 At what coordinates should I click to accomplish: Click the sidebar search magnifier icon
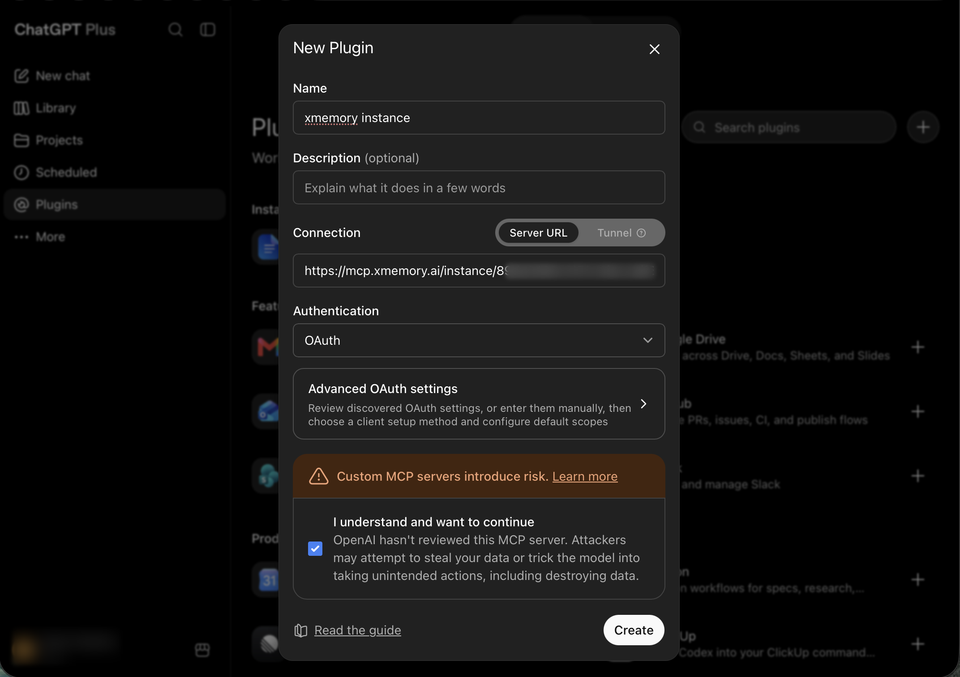175,30
